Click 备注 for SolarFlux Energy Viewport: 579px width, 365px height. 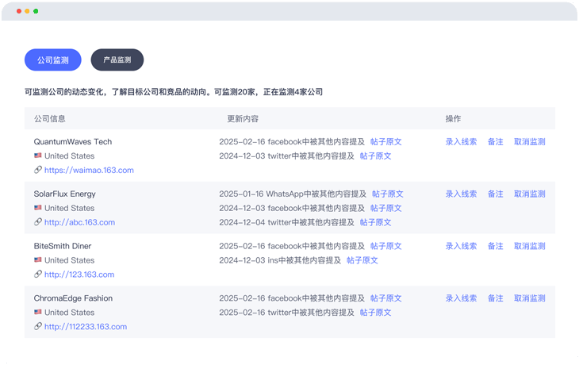(x=495, y=194)
